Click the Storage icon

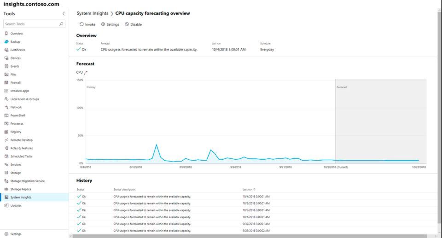(x=6, y=172)
